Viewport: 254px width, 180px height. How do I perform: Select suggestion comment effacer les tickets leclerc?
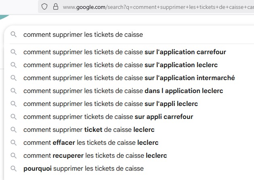(91, 143)
